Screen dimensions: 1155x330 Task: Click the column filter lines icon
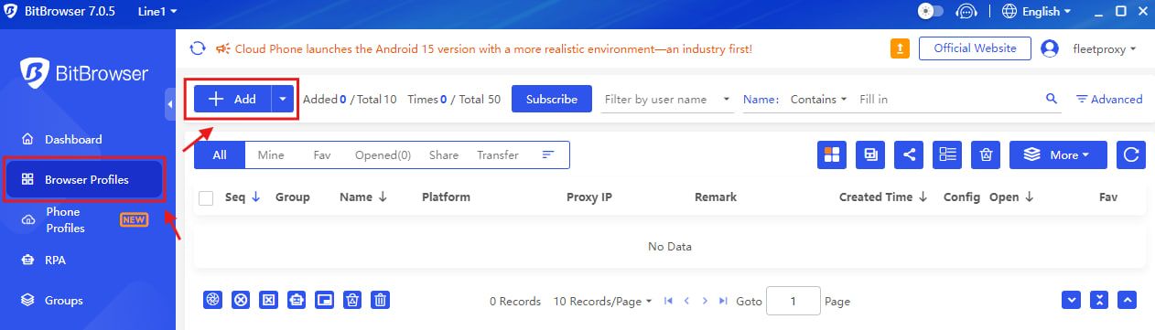(548, 155)
